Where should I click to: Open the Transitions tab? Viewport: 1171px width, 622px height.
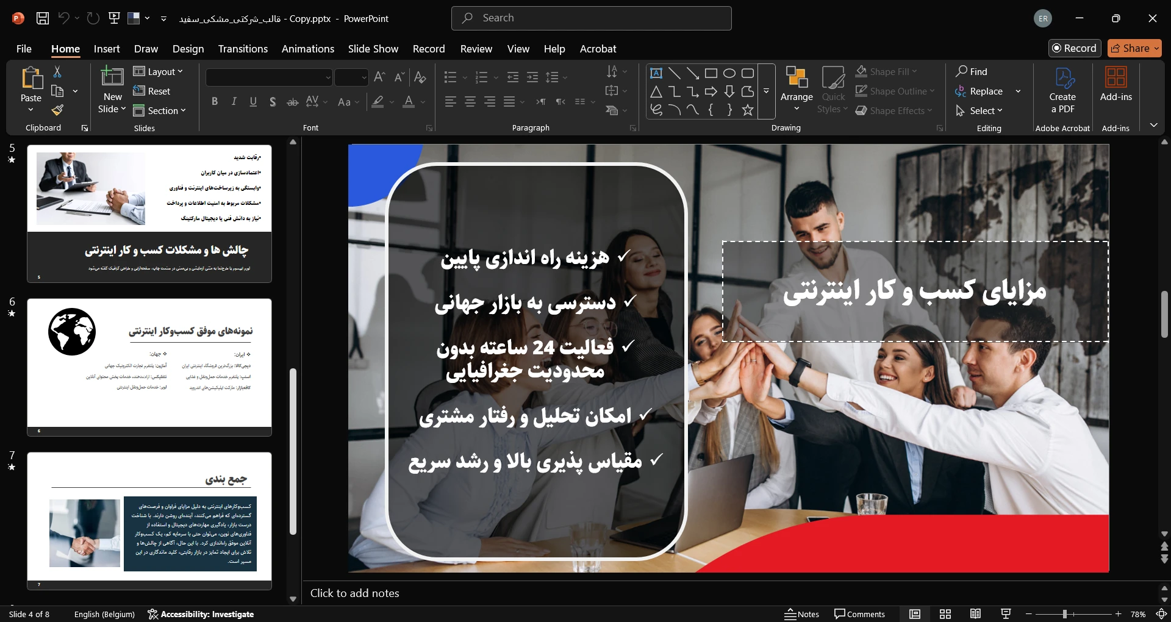pyautogui.click(x=243, y=49)
